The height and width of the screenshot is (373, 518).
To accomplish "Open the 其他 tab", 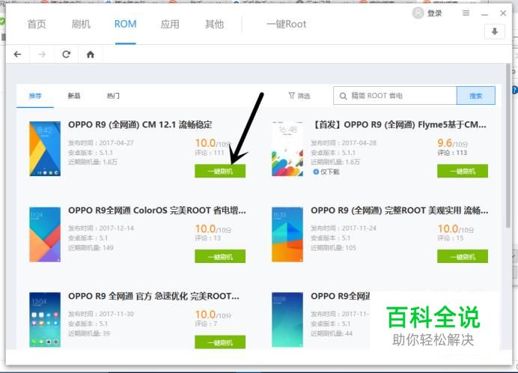I will [214, 24].
